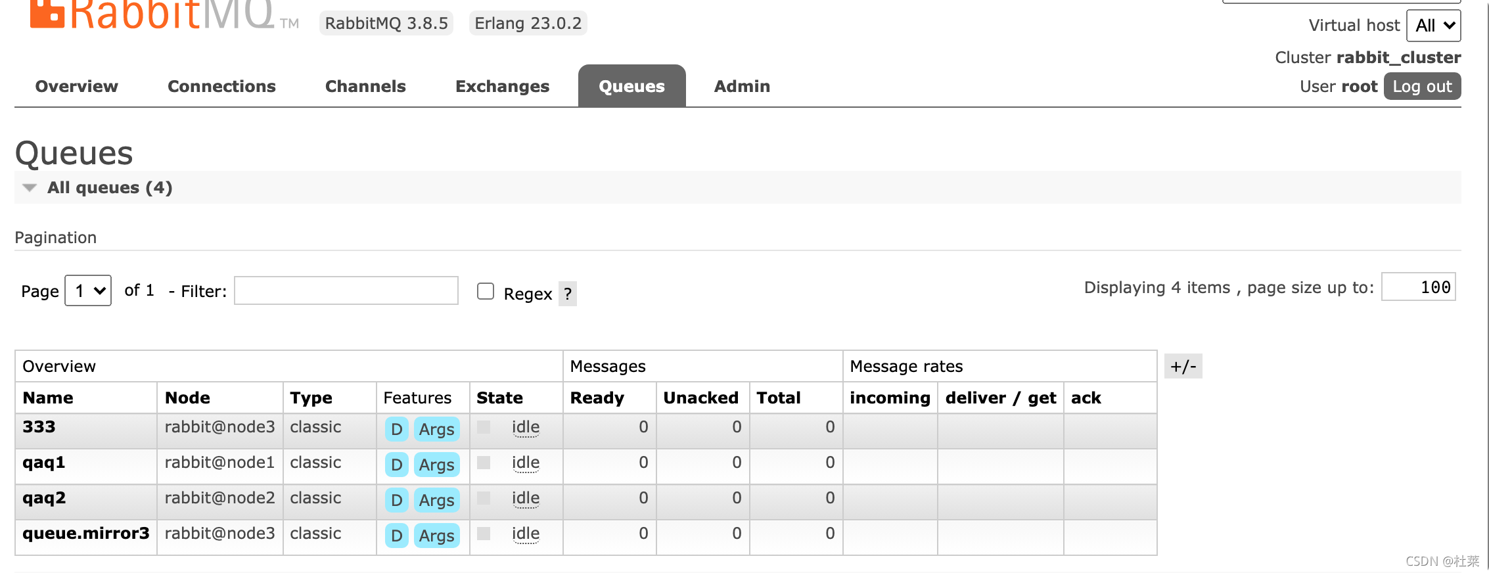Open queue qaq2
1489x573 pixels.
click(43, 498)
